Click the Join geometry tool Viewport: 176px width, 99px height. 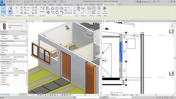pos(27,13)
